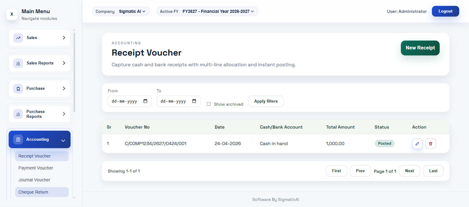Go to the Last page
469x207 pixels.
[433, 171]
